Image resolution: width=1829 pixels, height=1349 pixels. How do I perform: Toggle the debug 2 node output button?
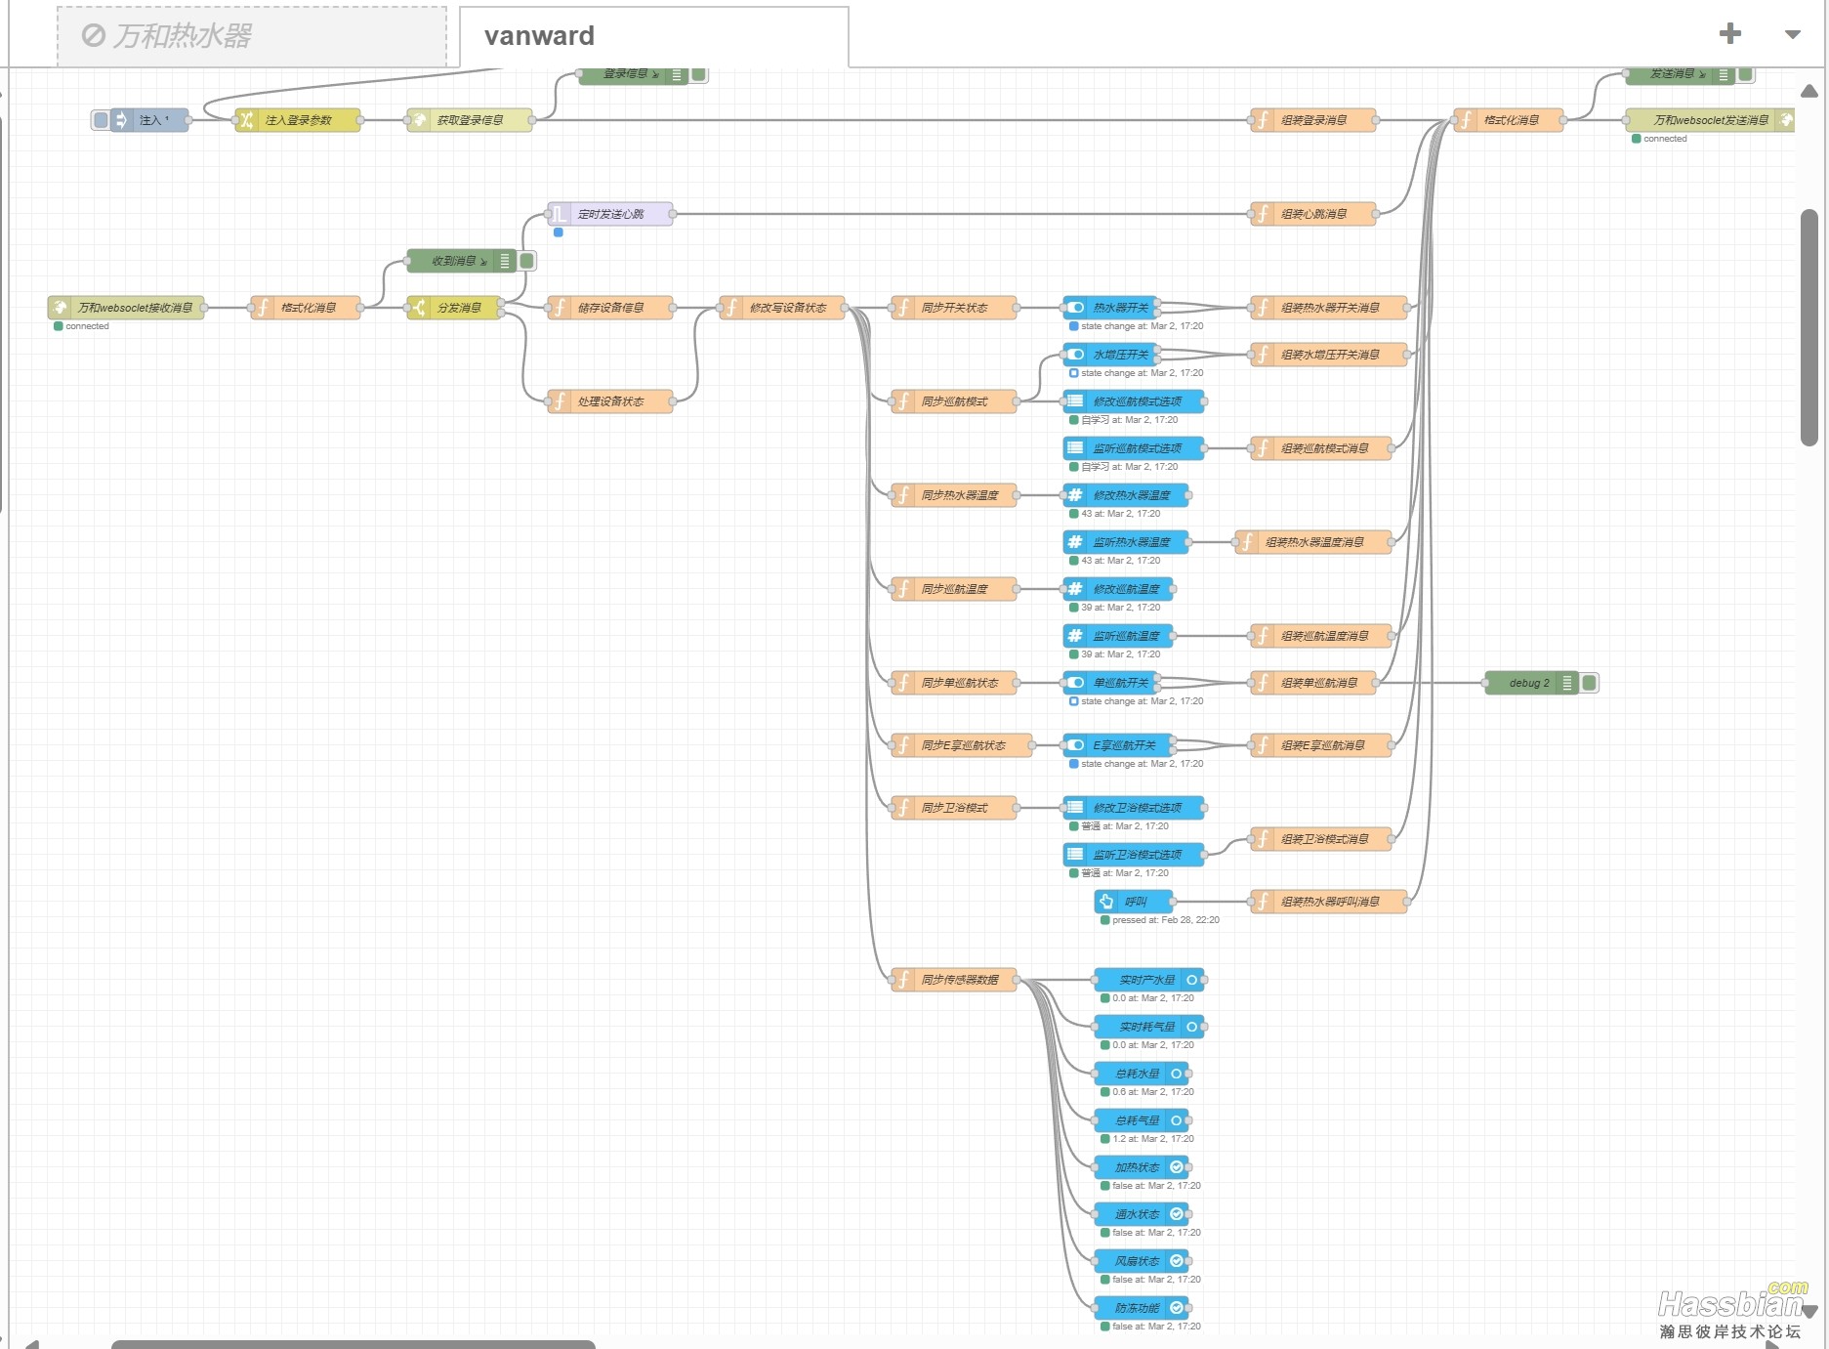pos(1590,683)
